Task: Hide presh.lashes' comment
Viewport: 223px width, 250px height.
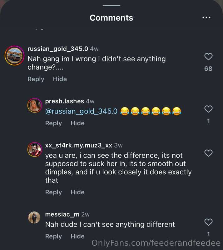Action: tap(78, 123)
